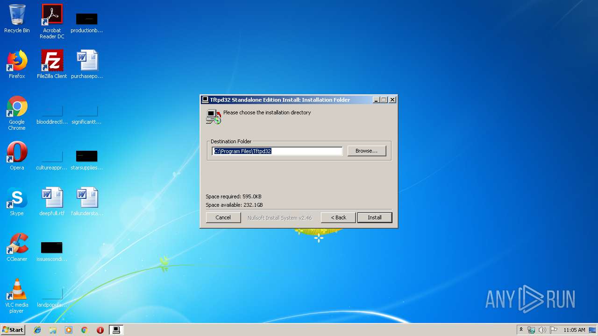Launch the Opera desktop shortcut

tap(17, 156)
